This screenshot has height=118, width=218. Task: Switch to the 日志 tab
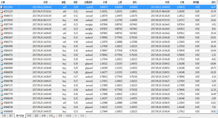tap(82, 116)
